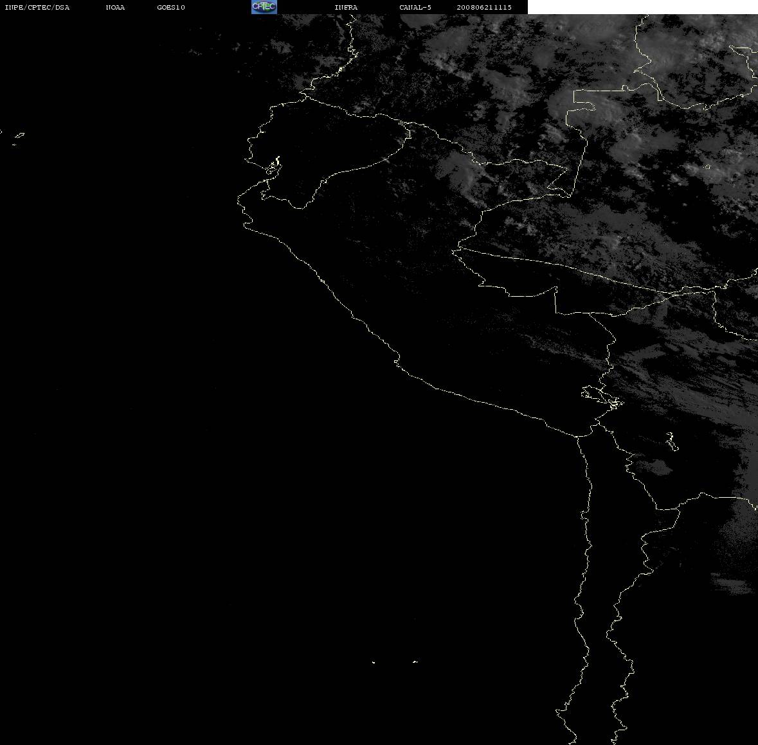This screenshot has height=745, width=758.
Task: Click the 200806211115 timestamp text
Action: (484, 7)
